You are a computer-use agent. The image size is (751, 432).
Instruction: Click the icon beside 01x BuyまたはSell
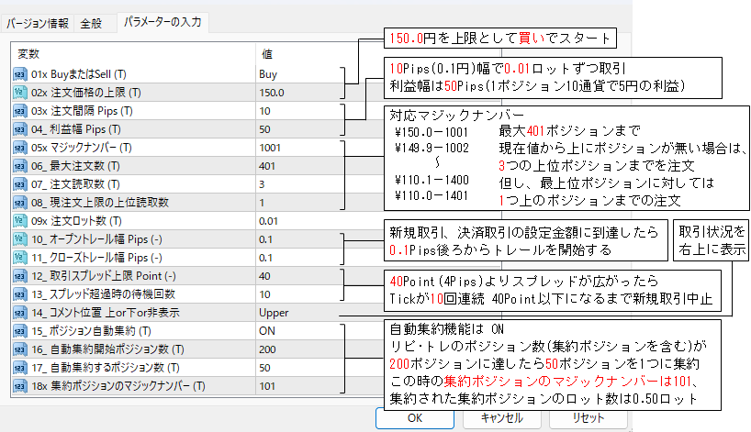point(18,74)
